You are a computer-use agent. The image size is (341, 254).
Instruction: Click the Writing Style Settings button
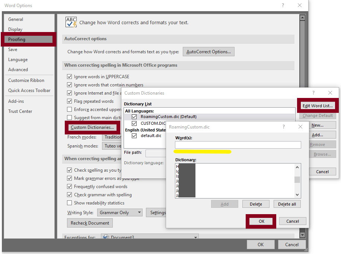tap(156, 212)
